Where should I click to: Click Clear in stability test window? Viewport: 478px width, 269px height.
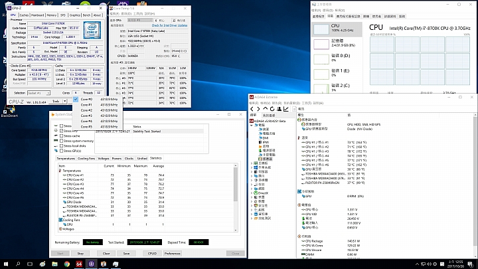tap(106, 254)
